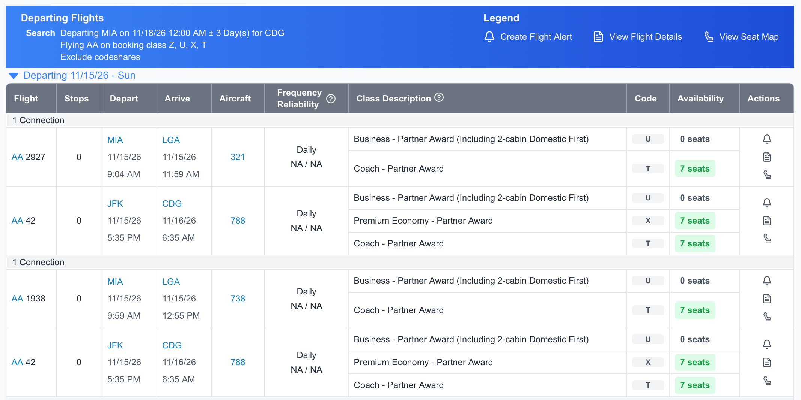Click the bell icon in the Legend
801x400 pixels.
click(489, 37)
